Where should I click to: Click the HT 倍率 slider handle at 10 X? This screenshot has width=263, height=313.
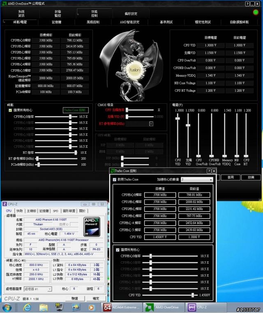pyautogui.click(x=76, y=153)
